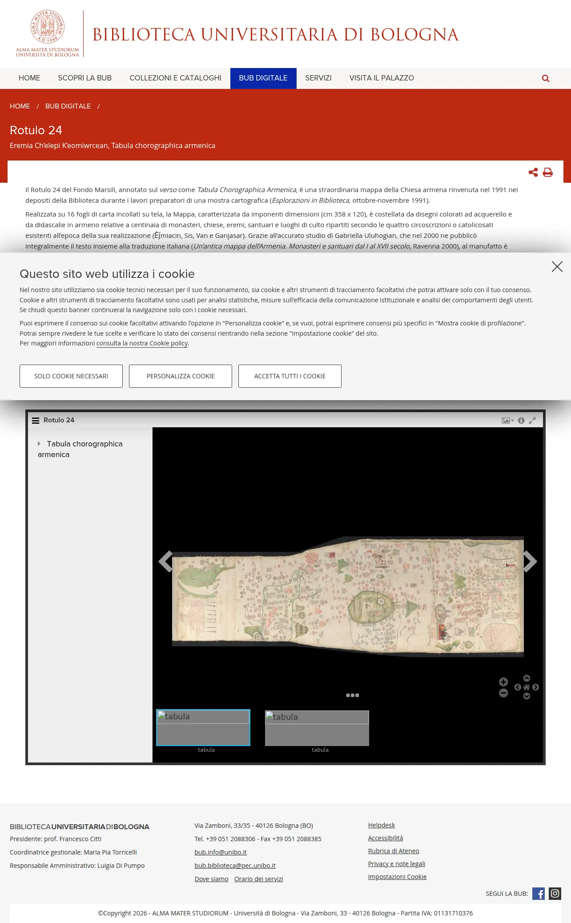Viewport: 571px width, 923px height.
Task: Open the HOME menu item
Action: click(29, 78)
